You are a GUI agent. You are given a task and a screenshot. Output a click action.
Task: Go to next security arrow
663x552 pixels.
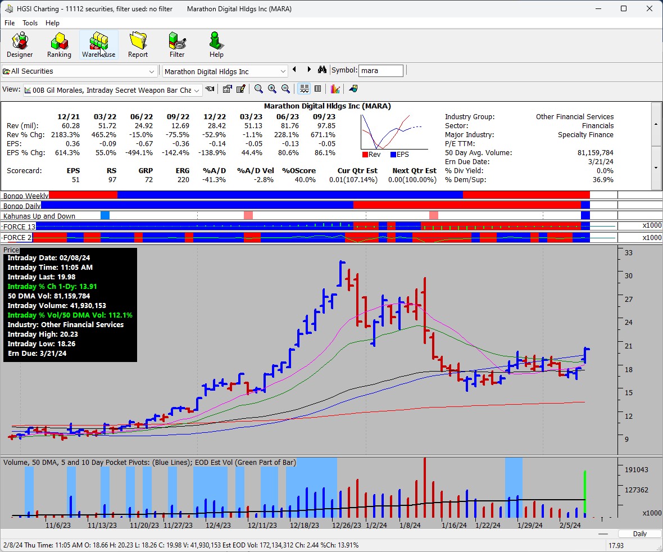[x=309, y=70]
